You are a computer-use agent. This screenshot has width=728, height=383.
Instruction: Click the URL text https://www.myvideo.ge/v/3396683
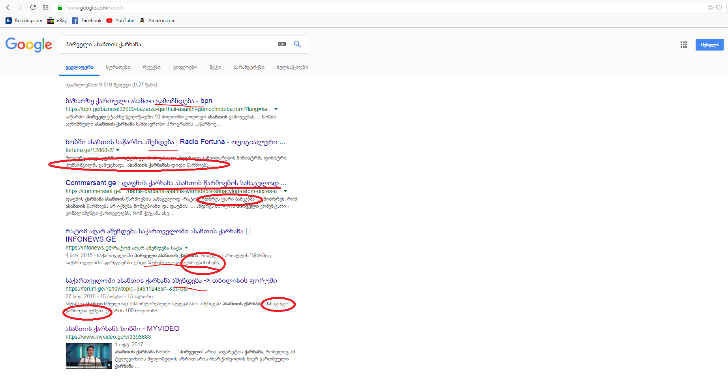coord(108,337)
